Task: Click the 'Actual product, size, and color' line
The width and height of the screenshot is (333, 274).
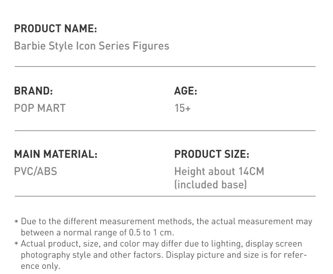Action: (x=161, y=244)
